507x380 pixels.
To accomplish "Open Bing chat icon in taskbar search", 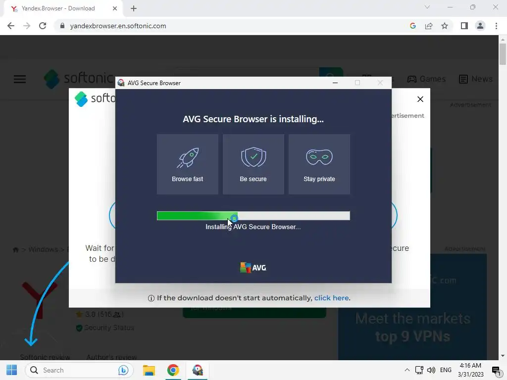I will [123, 370].
